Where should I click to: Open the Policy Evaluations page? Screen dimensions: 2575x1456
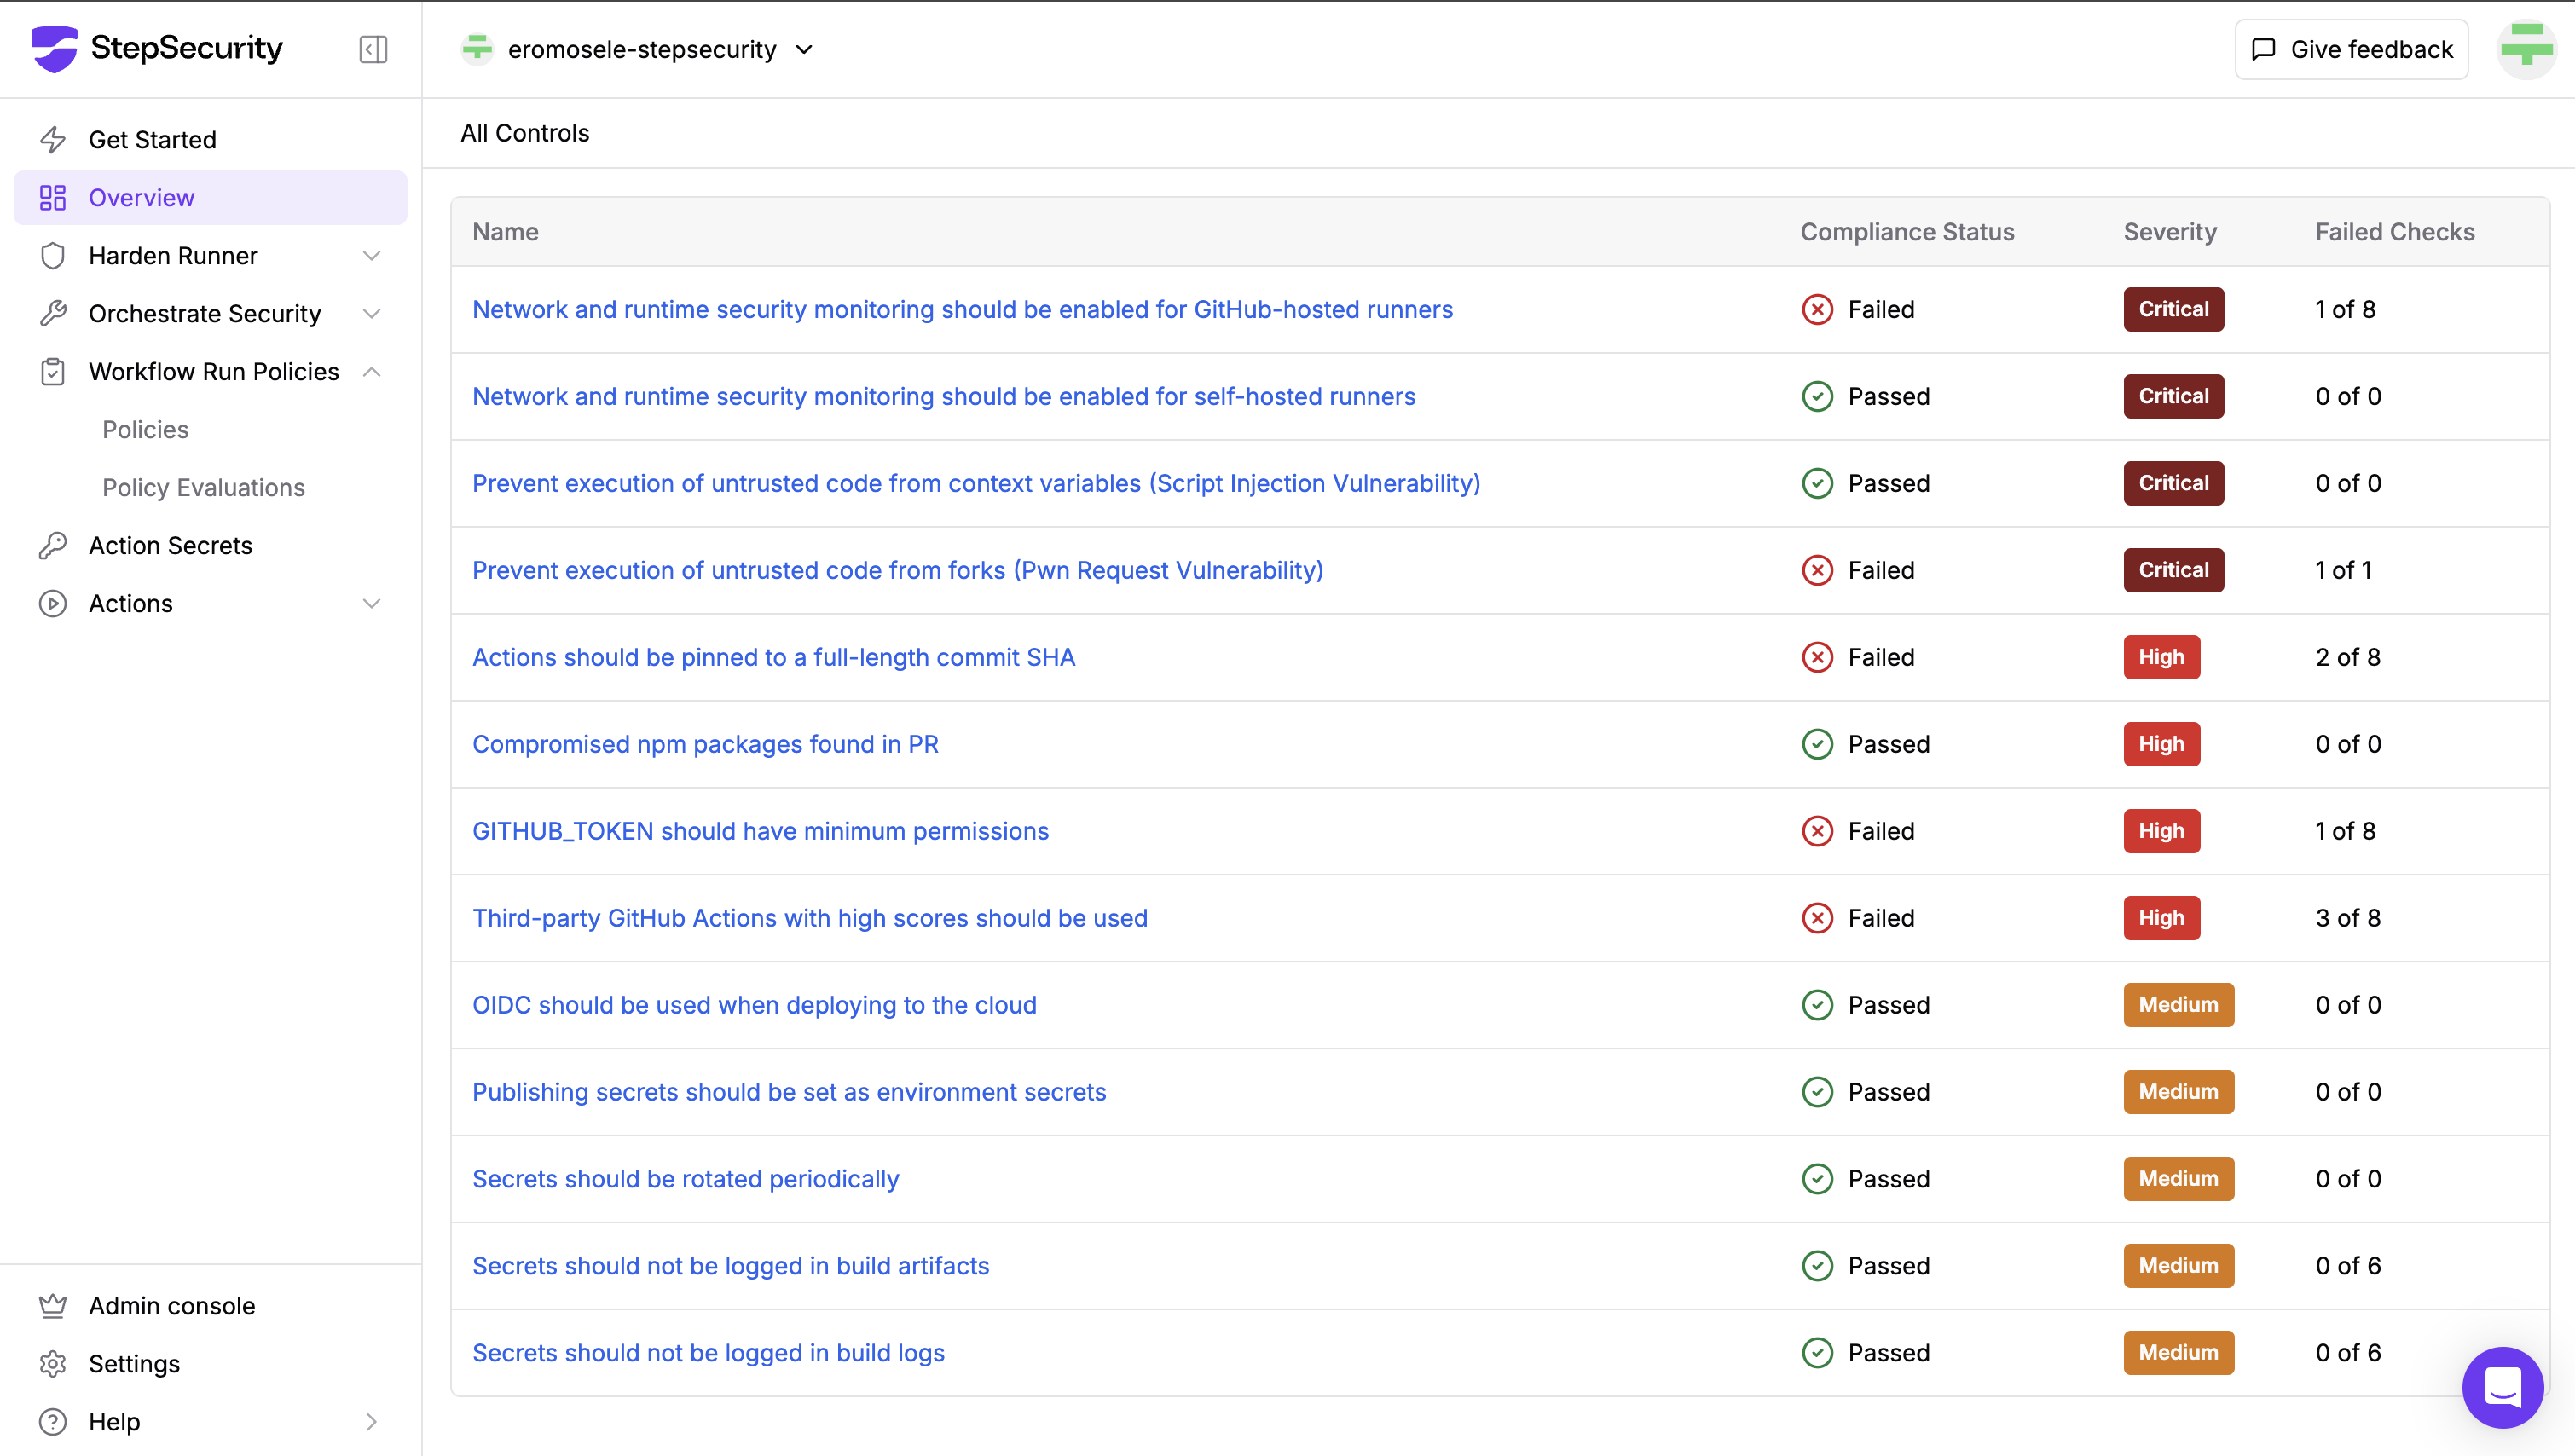pos(203,487)
